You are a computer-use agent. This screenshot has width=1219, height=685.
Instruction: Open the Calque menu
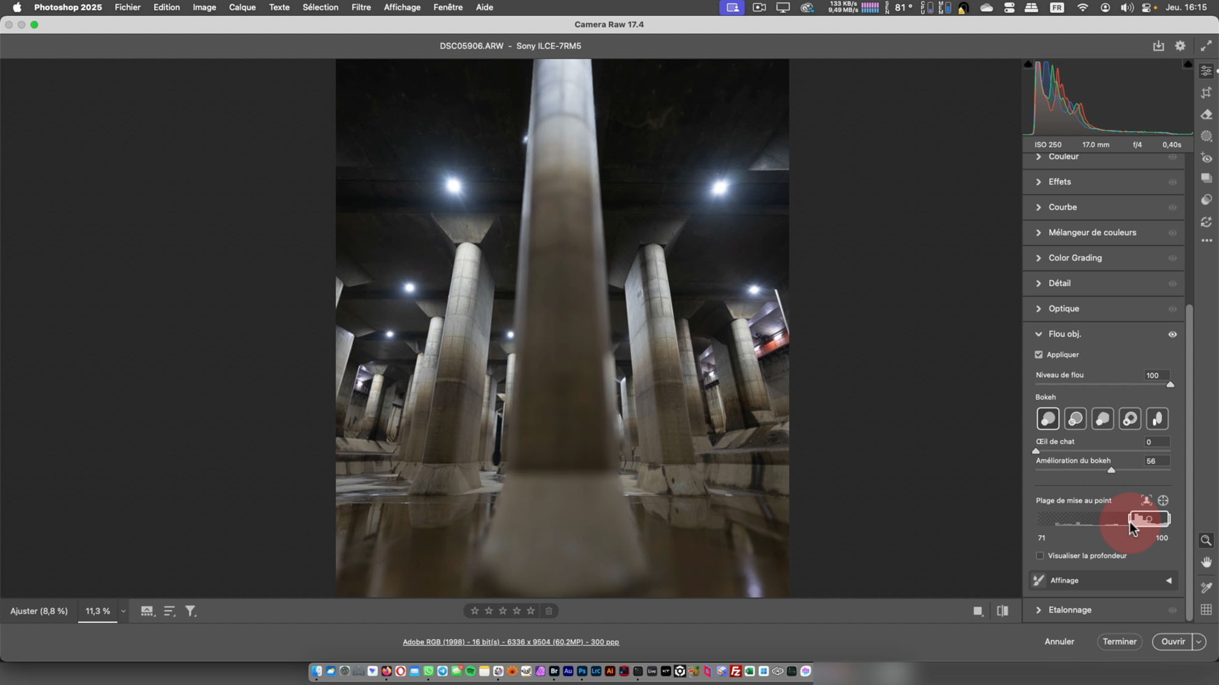point(242,7)
